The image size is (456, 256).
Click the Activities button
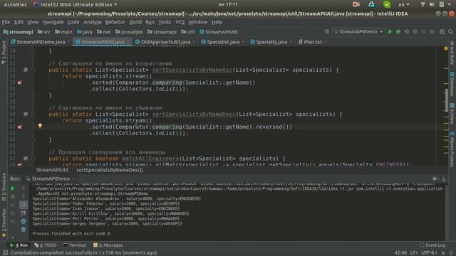[15, 4]
